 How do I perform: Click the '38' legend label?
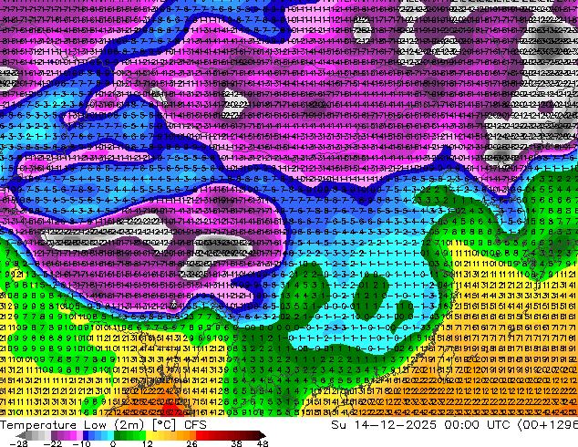(x=237, y=443)
